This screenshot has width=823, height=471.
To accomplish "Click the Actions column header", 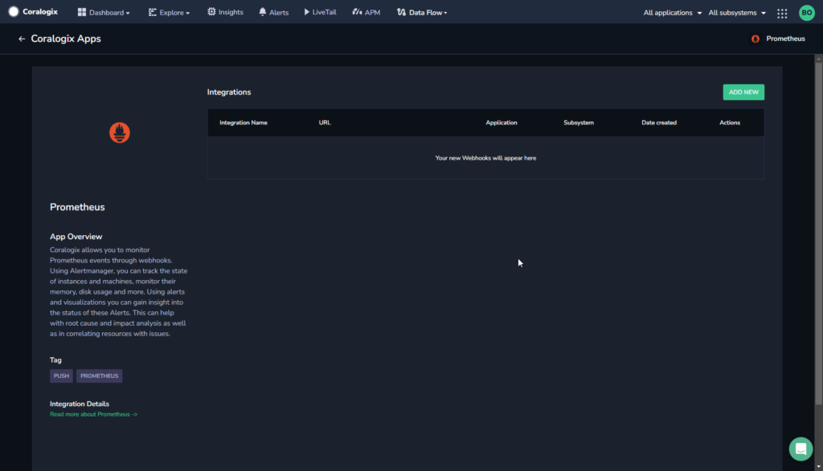I will click(730, 123).
